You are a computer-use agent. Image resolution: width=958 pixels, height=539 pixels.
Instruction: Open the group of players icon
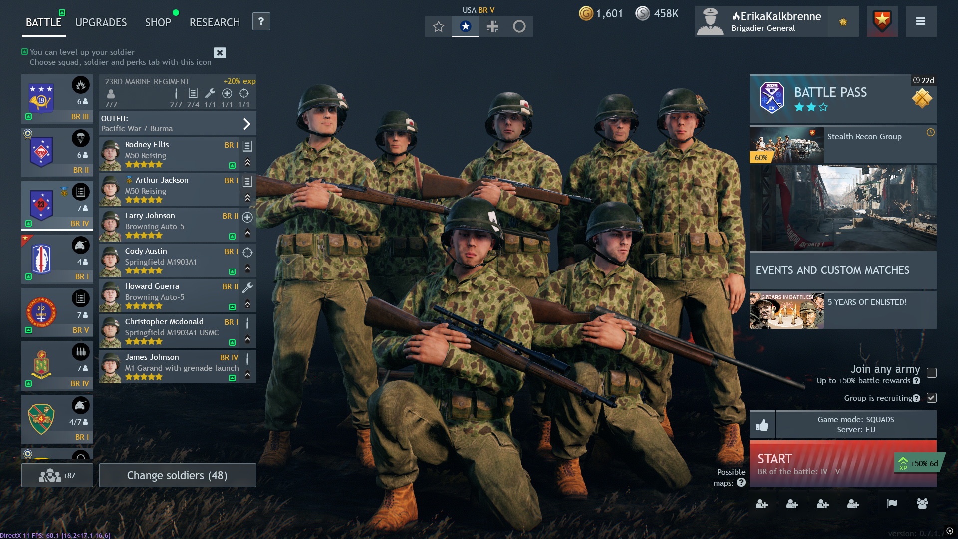(x=922, y=504)
